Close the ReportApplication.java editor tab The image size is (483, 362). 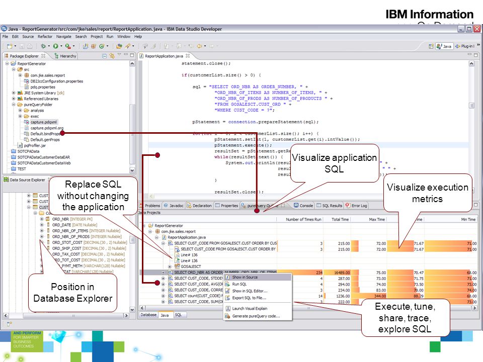(x=188, y=56)
